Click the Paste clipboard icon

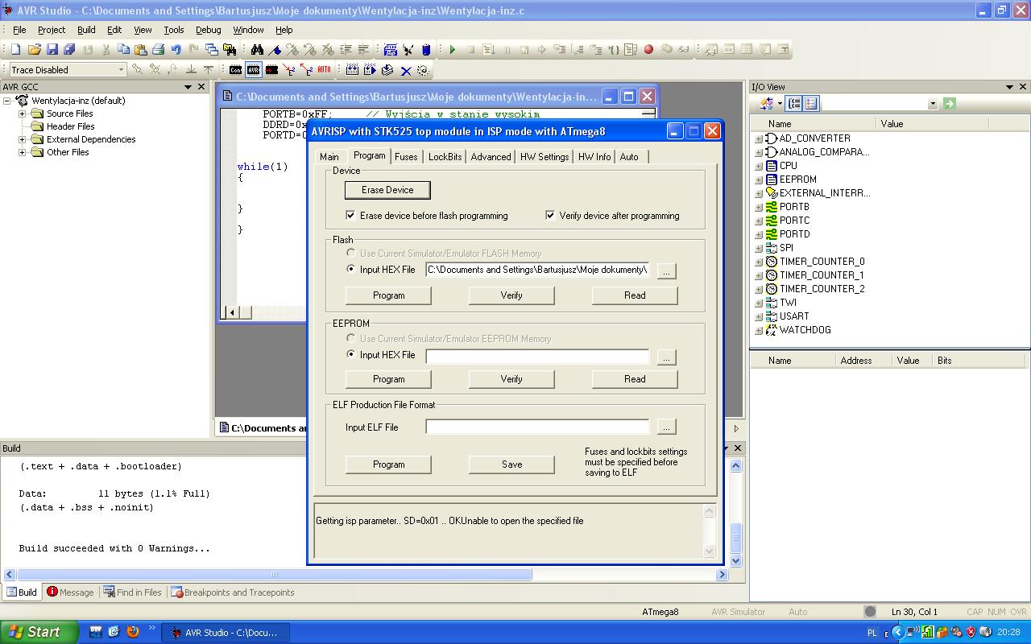pos(140,49)
